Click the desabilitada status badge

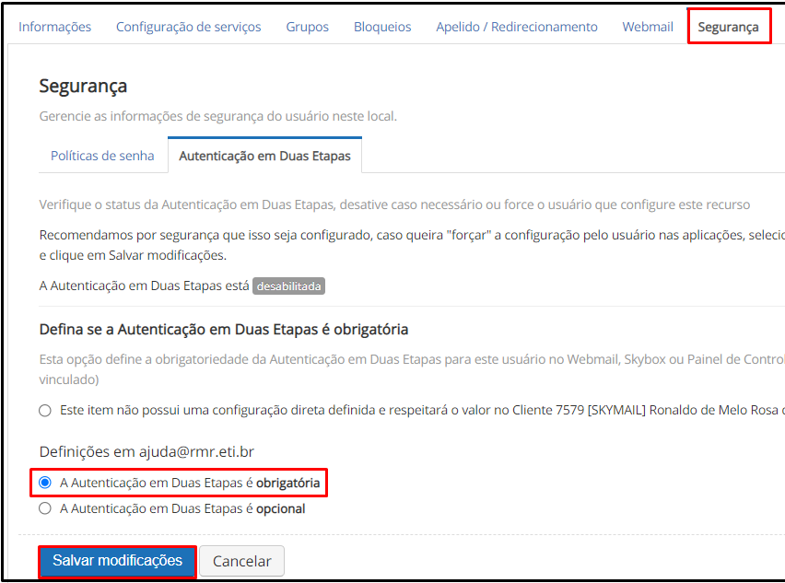[x=289, y=286]
